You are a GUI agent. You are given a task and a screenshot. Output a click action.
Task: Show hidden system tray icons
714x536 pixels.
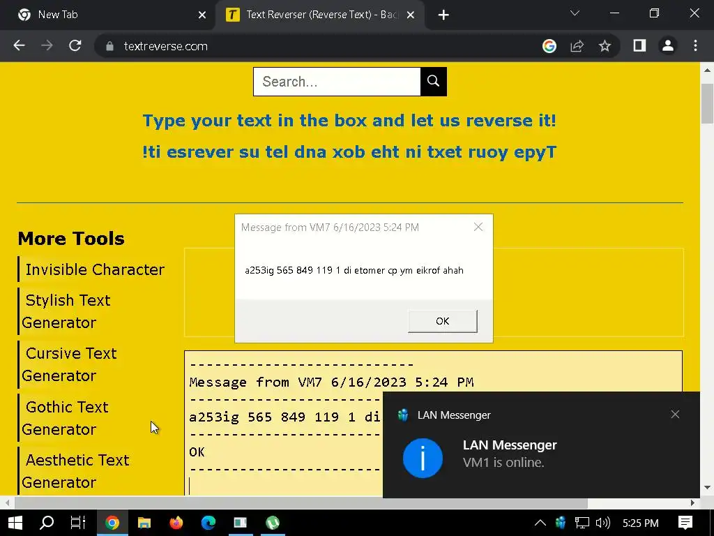click(x=540, y=523)
